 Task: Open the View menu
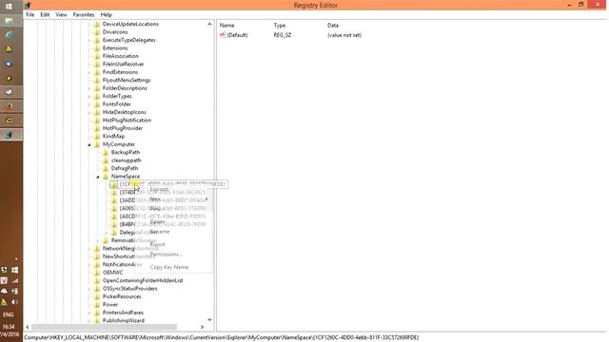pyautogui.click(x=61, y=15)
